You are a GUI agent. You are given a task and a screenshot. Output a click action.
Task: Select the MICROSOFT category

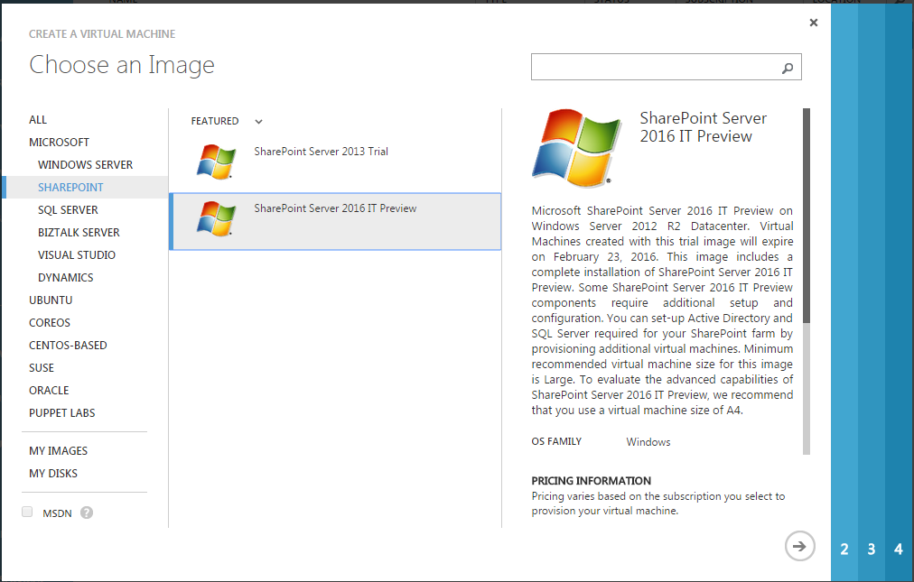[x=59, y=143]
